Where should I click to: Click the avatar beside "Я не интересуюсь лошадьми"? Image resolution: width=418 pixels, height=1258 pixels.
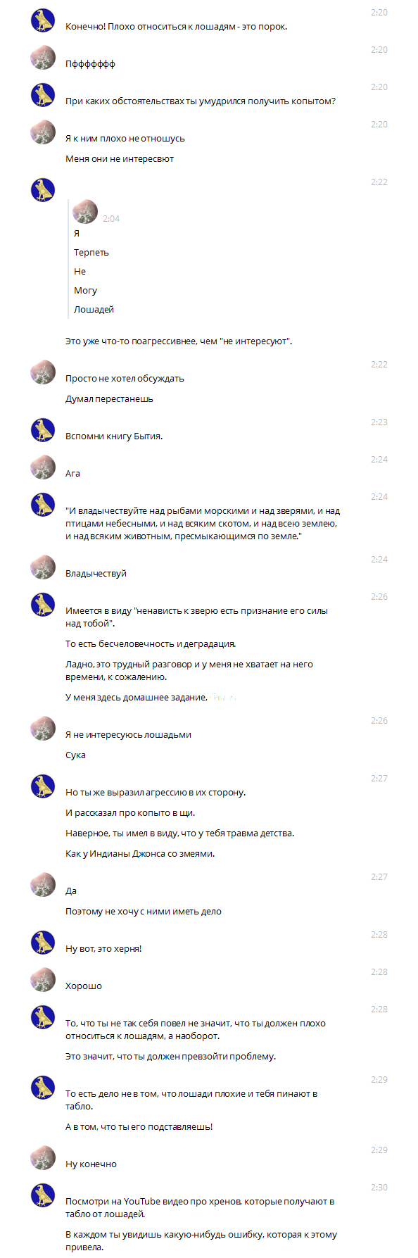43,729
